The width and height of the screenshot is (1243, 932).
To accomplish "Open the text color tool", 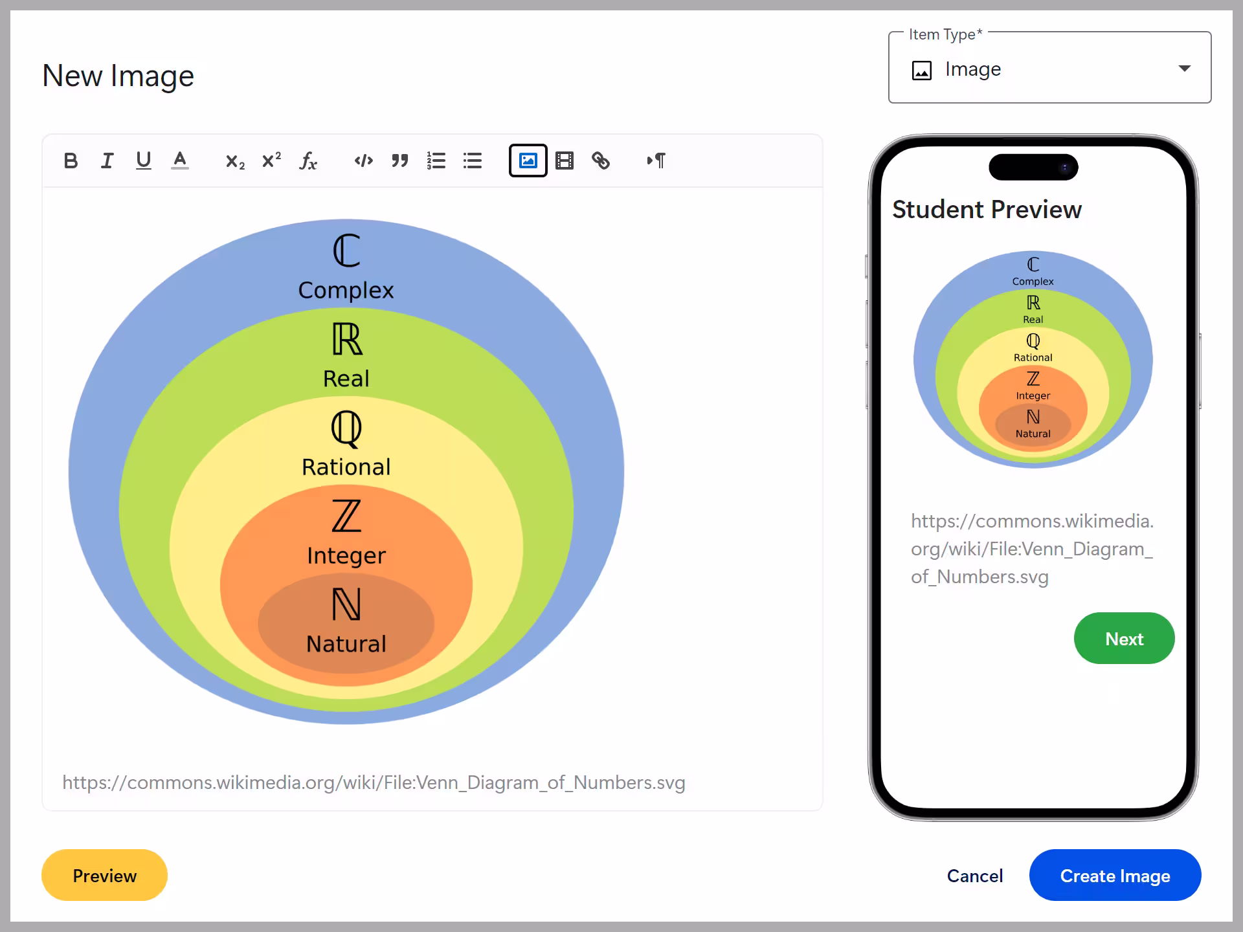I will (x=181, y=161).
